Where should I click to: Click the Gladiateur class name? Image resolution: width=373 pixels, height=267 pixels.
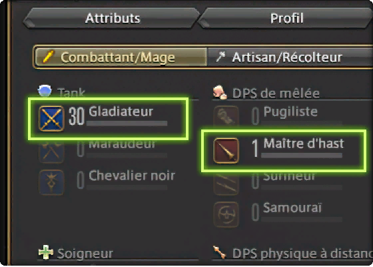coord(121,111)
